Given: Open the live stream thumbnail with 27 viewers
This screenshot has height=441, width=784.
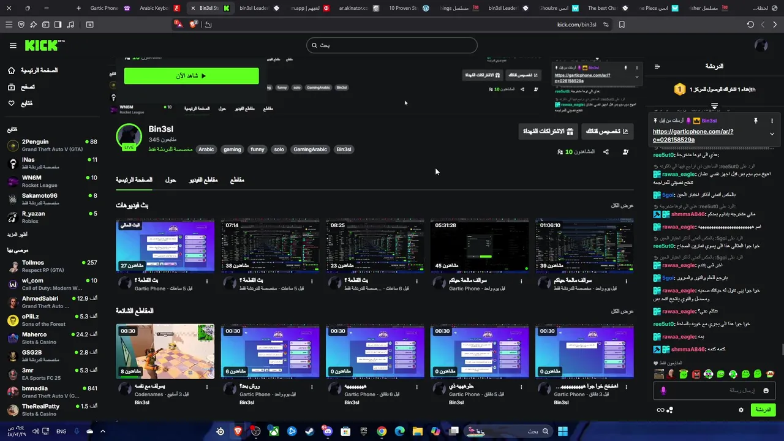Looking at the screenshot, I should point(165,245).
